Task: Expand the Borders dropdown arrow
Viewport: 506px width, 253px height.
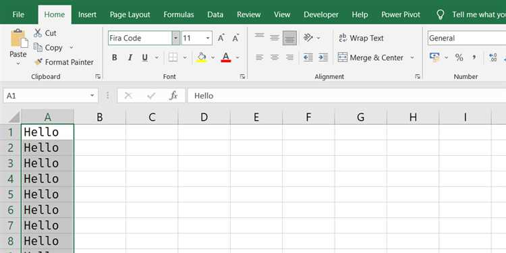Action: pos(185,57)
